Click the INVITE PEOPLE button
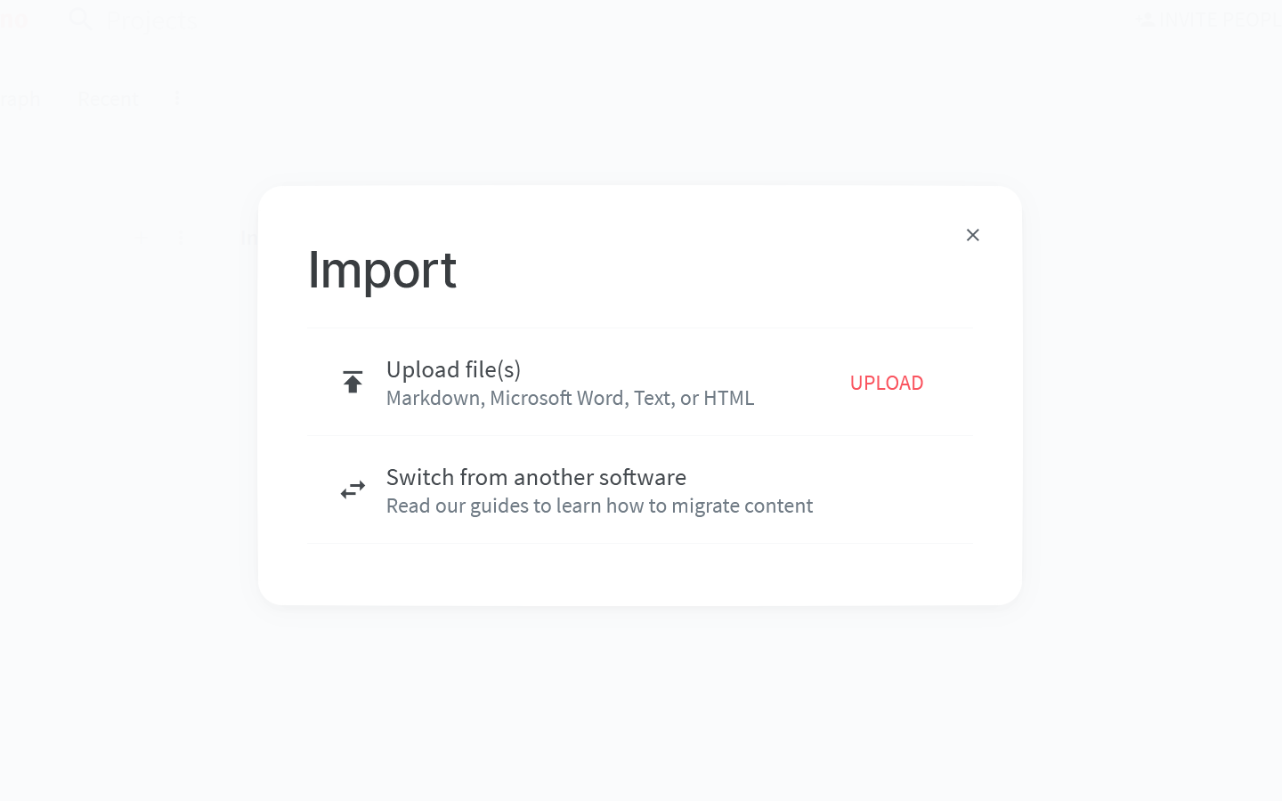The image size is (1282, 801). pos(1211,20)
